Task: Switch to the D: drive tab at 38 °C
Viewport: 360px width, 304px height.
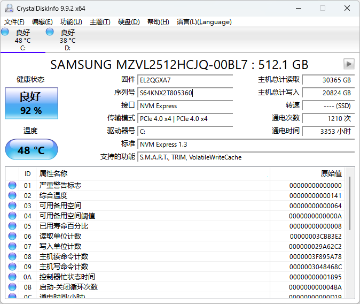Action: click(67, 40)
